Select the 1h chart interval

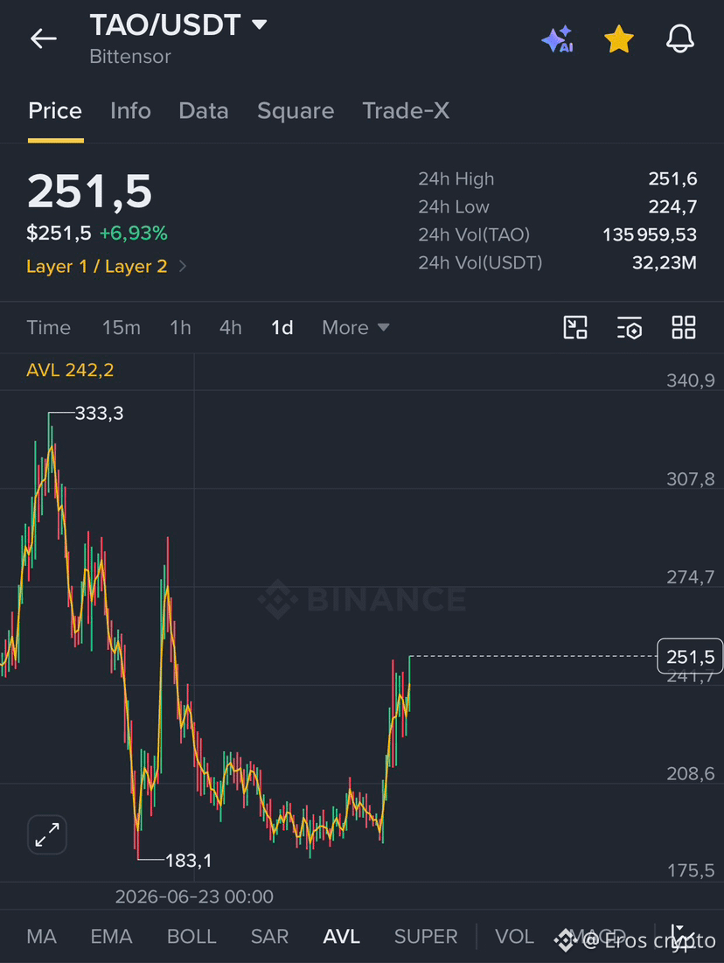[x=180, y=327]
